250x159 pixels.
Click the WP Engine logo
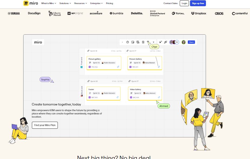(x=75, y=13)
